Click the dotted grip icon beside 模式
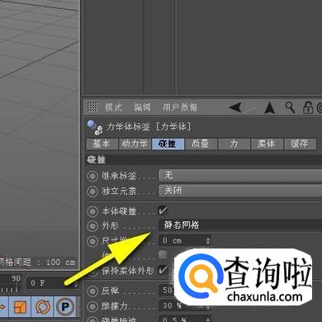This screenshot has width=322, height=322. point(92,107)
